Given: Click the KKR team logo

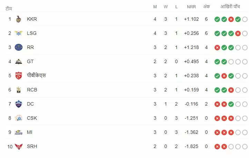Looking at the screenshot, I should click(x=18, y=19).
